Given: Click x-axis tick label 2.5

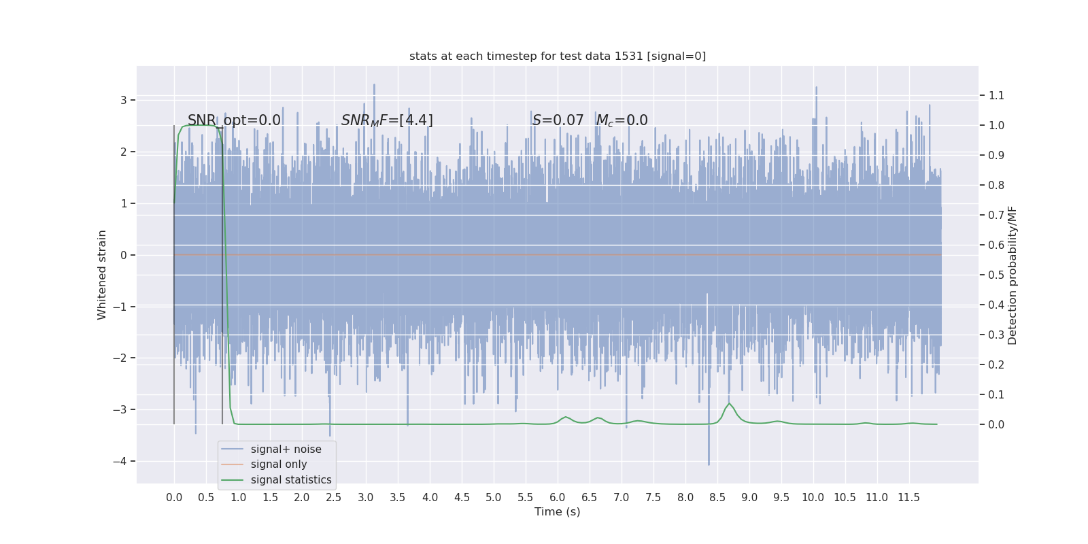Looking at the screenshot, I should [334, 497].
